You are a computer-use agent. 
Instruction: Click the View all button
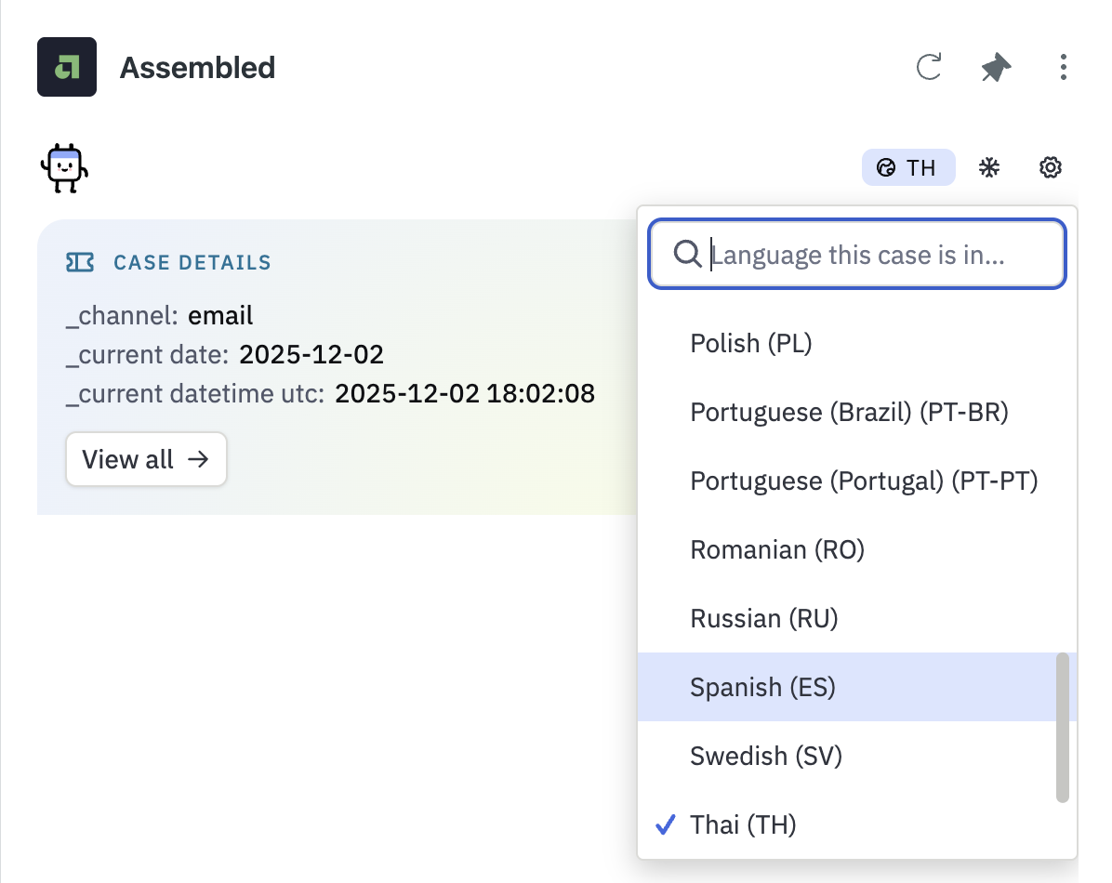[x=146, y=459]
